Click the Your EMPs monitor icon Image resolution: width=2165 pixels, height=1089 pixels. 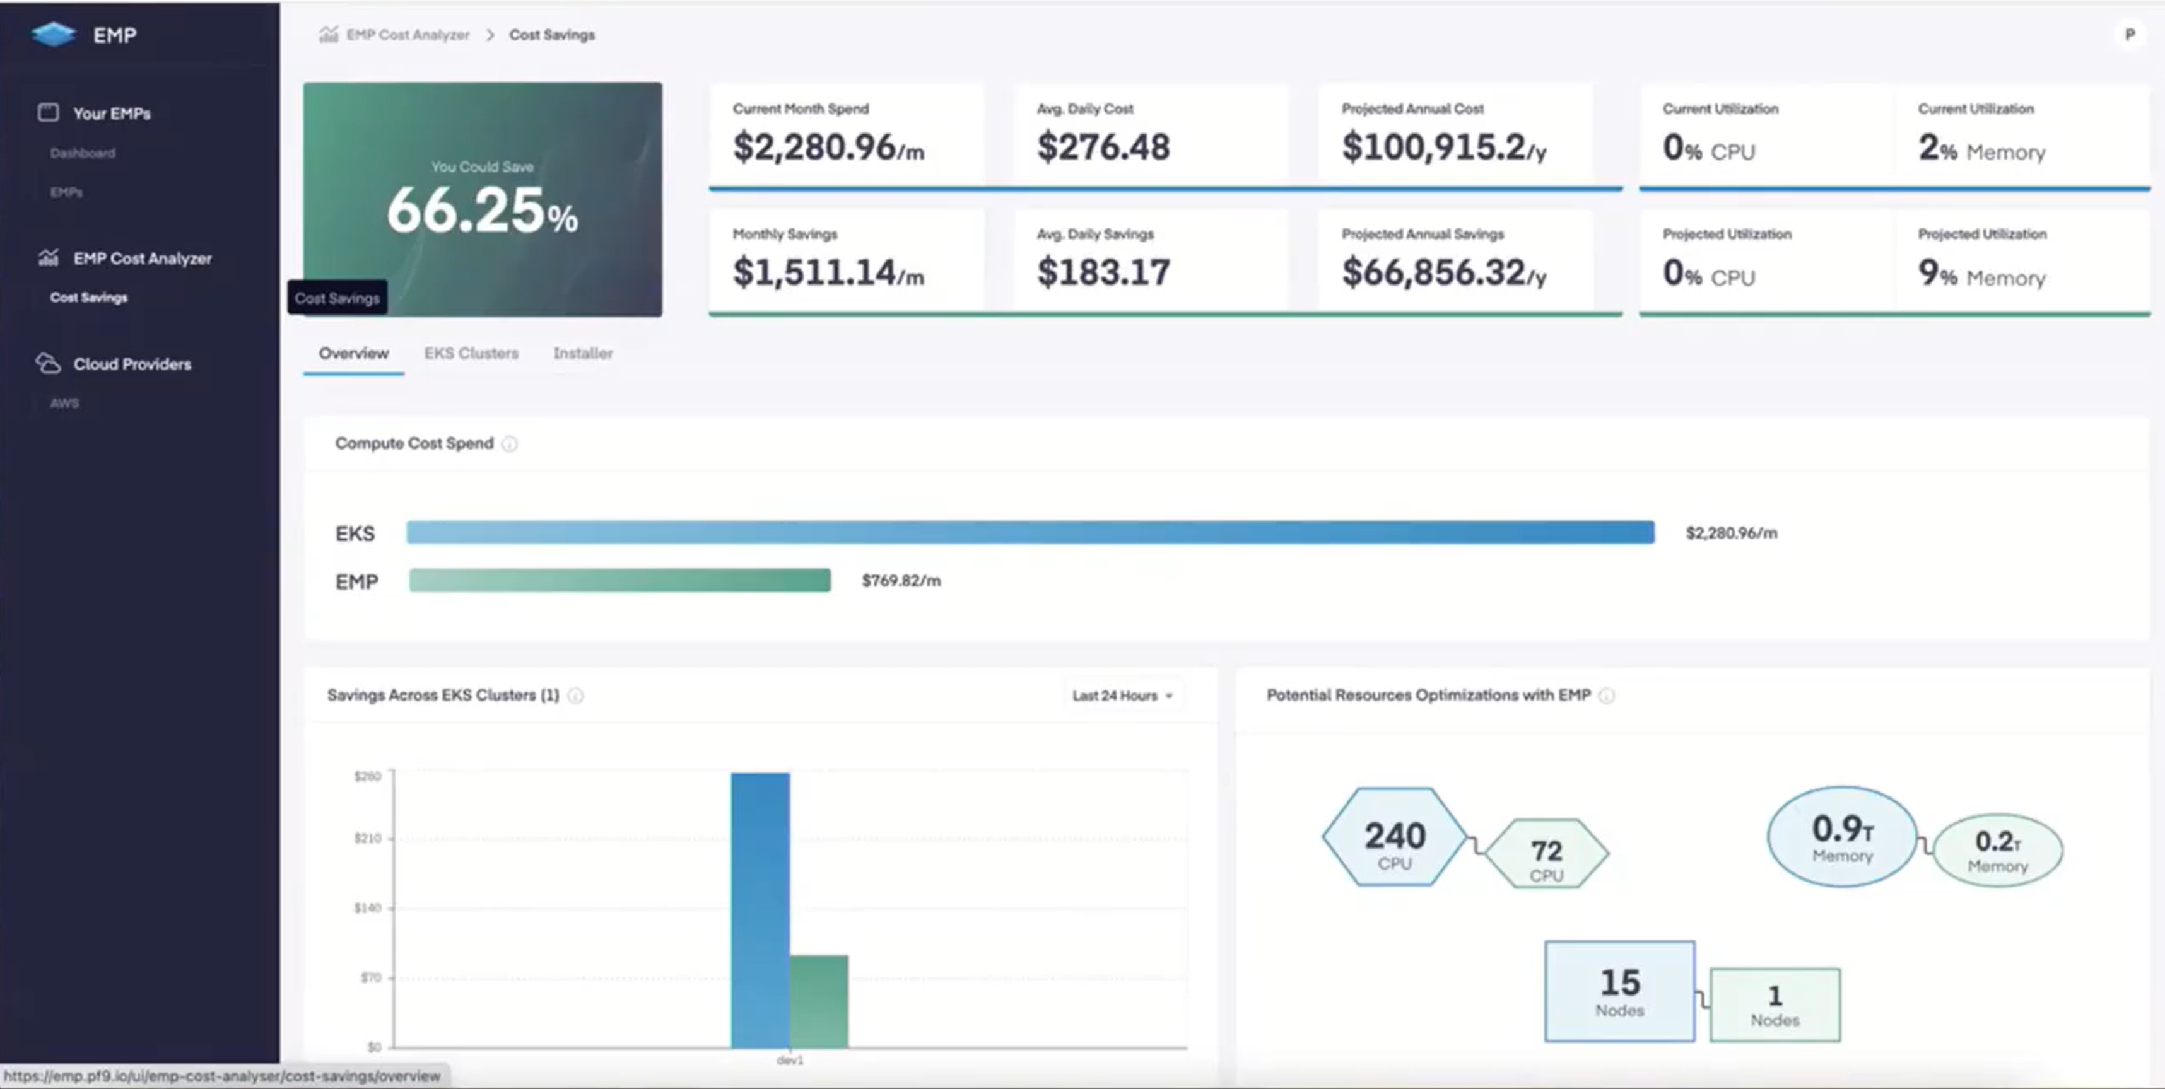point(48,113)
